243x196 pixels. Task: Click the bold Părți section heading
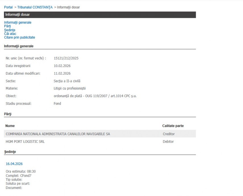tap(8, 114)
